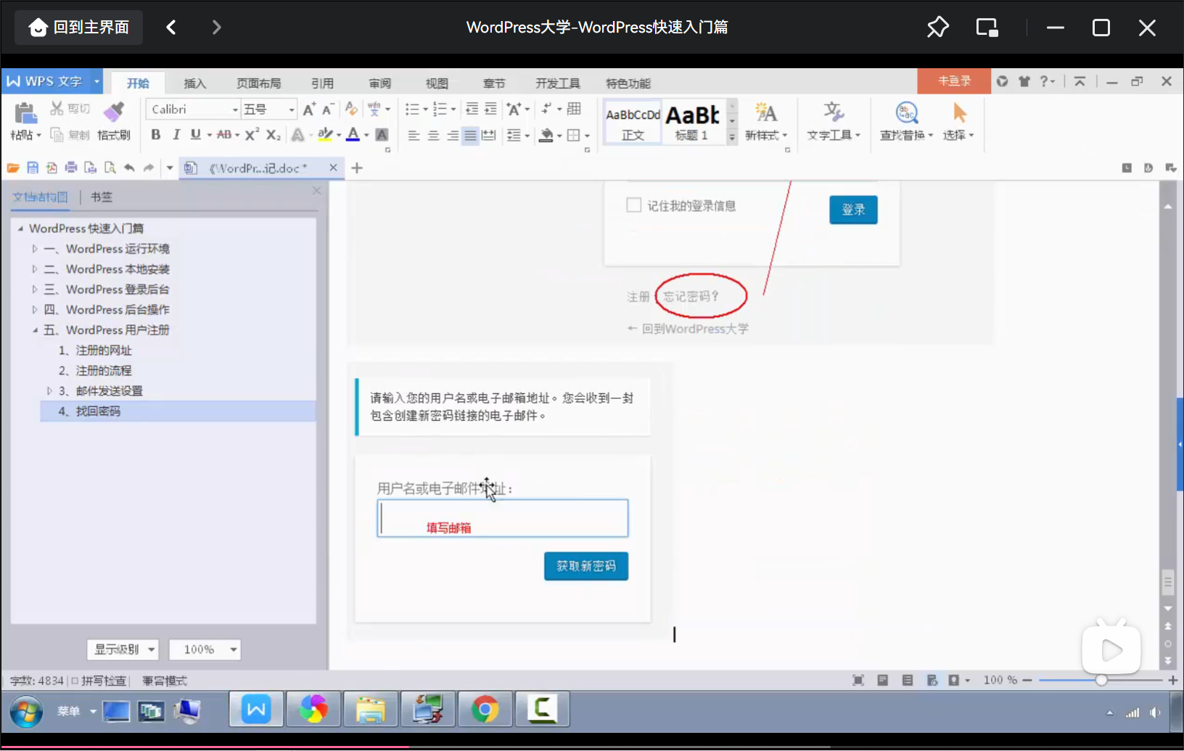Screen dimensions: 1184x751
Task: Open the 显示级别 dropdown
Action: pos(123,649)
